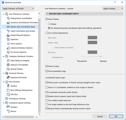Image resolution: width=126 pixels, height=120 pixels.
Task: Open the Keyboard Shortcuts settings page
Action: (19, 78)
